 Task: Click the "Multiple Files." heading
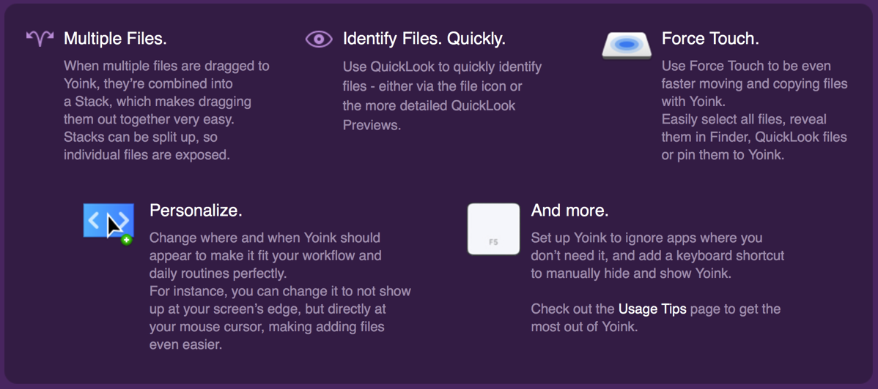pyautogui.click(x=115, y=39)
